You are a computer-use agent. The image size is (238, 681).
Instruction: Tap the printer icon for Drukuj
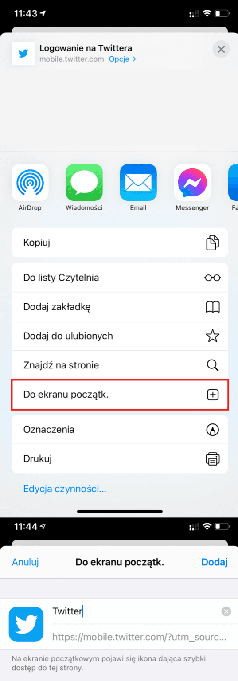[x=213, y=459]
